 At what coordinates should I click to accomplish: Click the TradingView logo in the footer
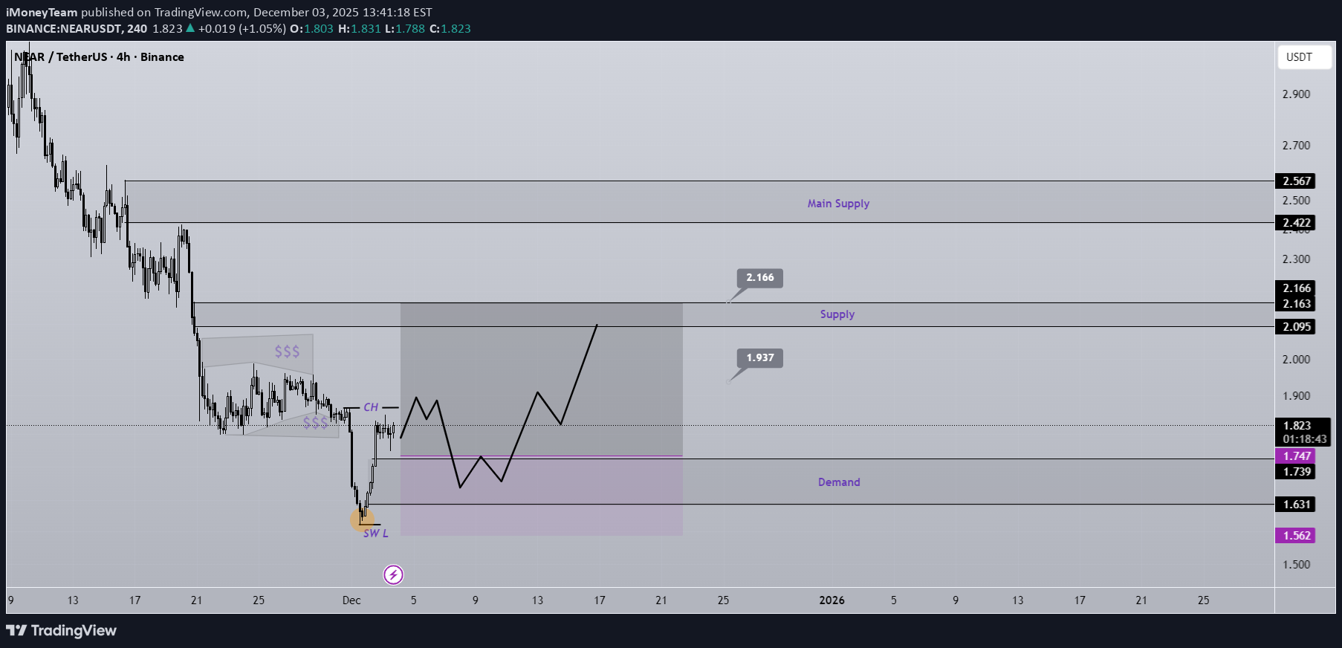click(x=62, y=631)
